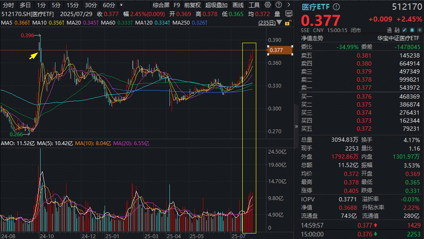Toggle the chart padlock icon
Image resolution: width=424 pixels, height=239 pixels.
point(289,22)
